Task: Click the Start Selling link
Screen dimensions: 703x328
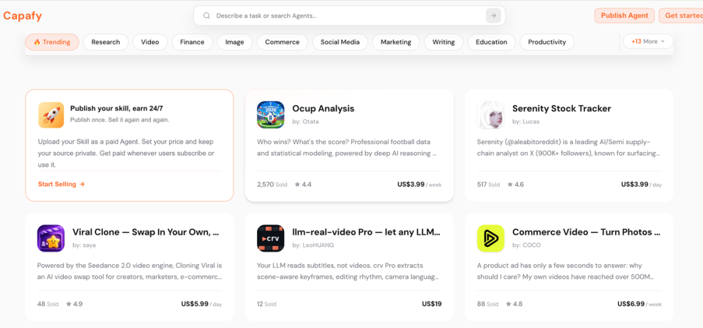Action: click(x=61, y=184)
